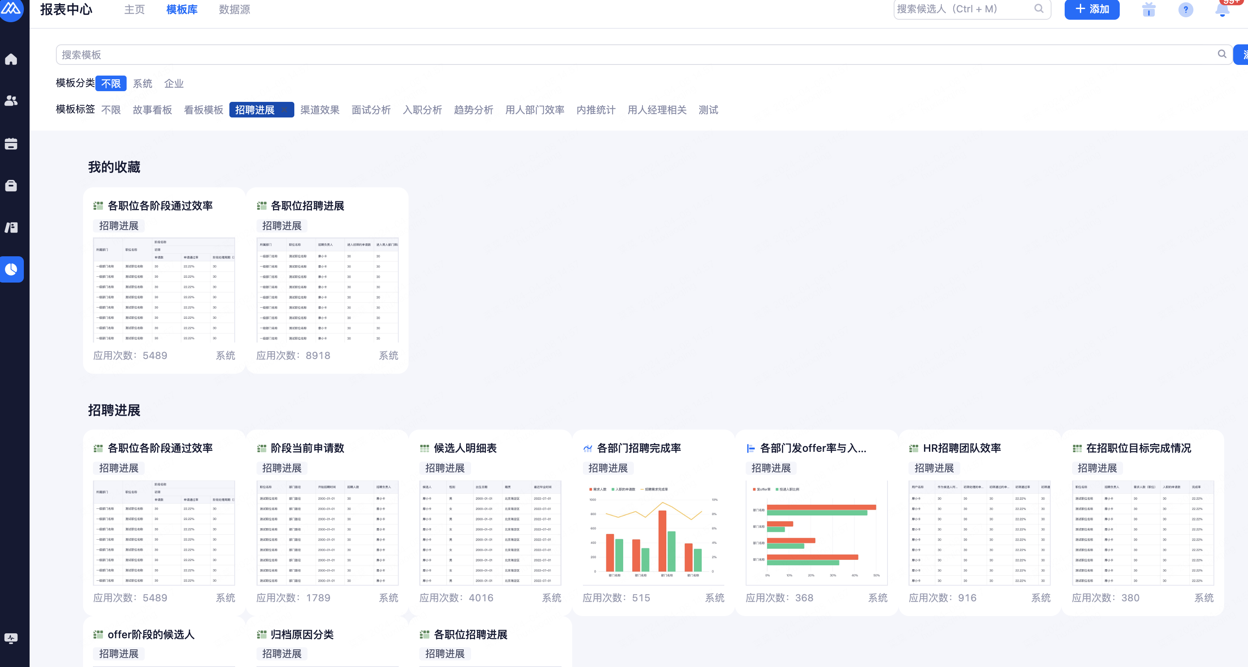Filter by the 渠道效果 tag

click(x=320, y=110)
